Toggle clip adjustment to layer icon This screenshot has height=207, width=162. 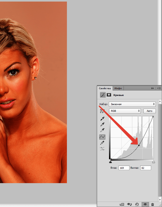point(122,204)
